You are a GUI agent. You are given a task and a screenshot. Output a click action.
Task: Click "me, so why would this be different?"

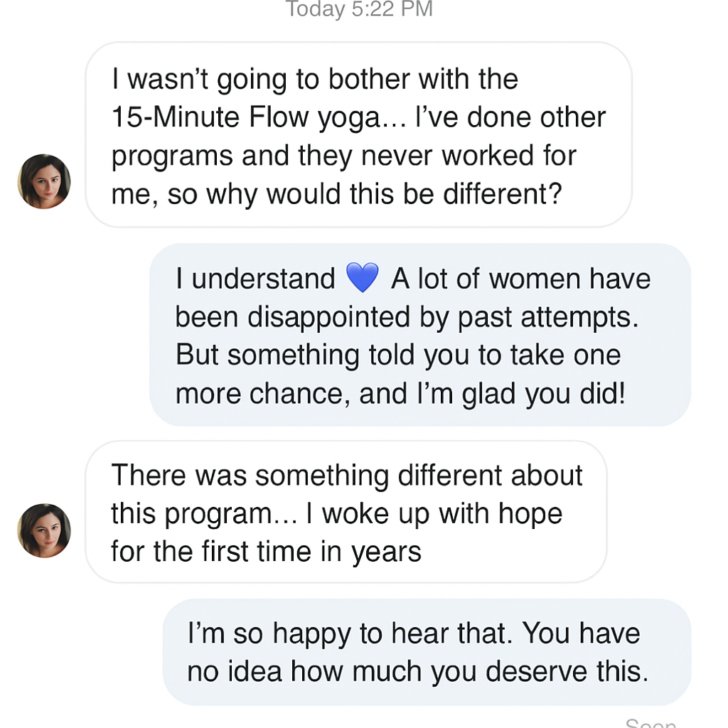[x=336, y=194]
